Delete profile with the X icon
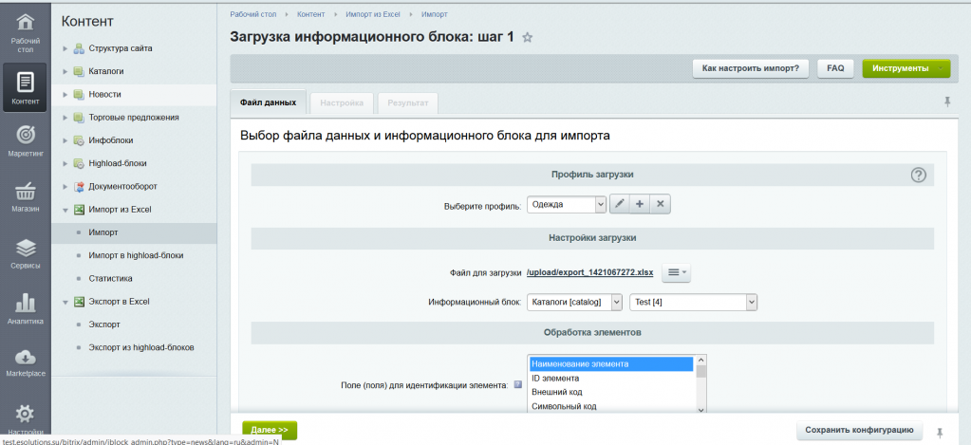 662,204
